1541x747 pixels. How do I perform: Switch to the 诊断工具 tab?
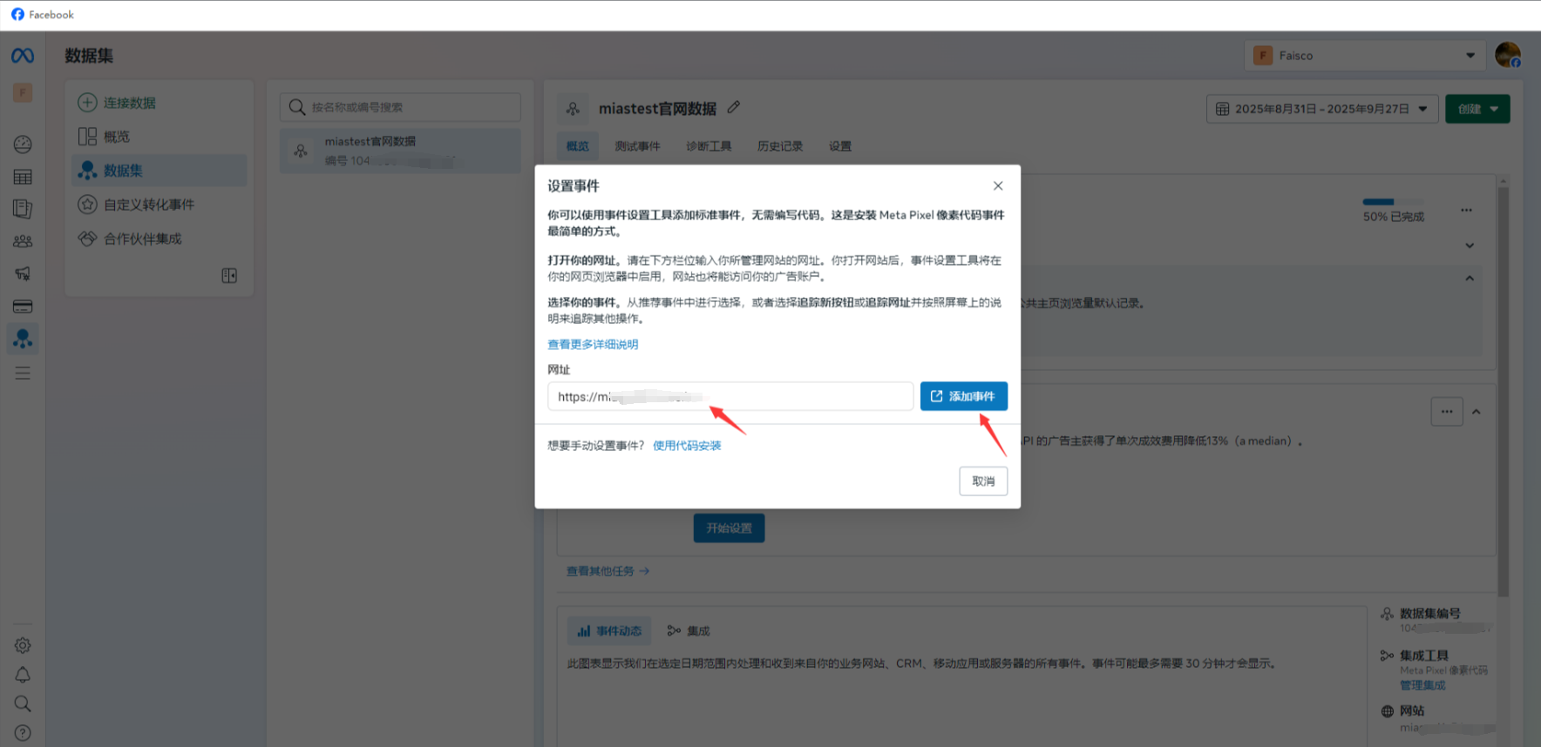coord(709,146)
